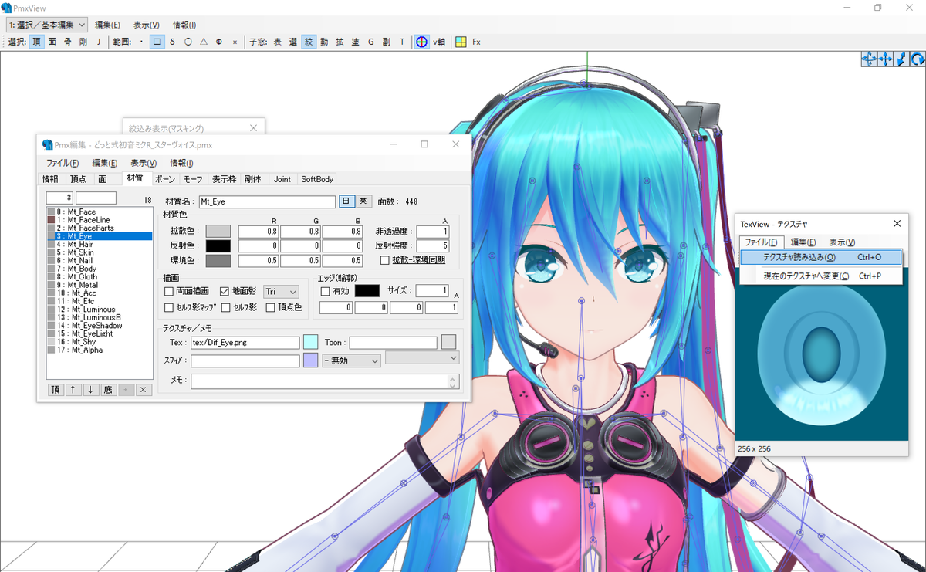Image resolution: width=926 pixels, height=572 pixels.
Task: Uncheck 地面影 ground shadow checkbox
Action: click(240, 292)
